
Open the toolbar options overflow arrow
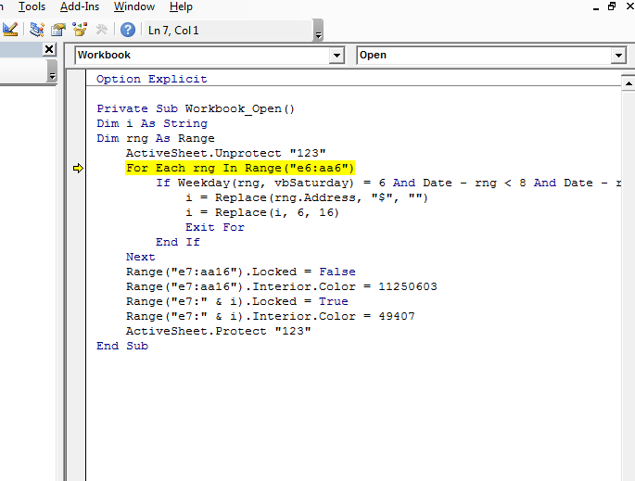(x=318, y=35)
